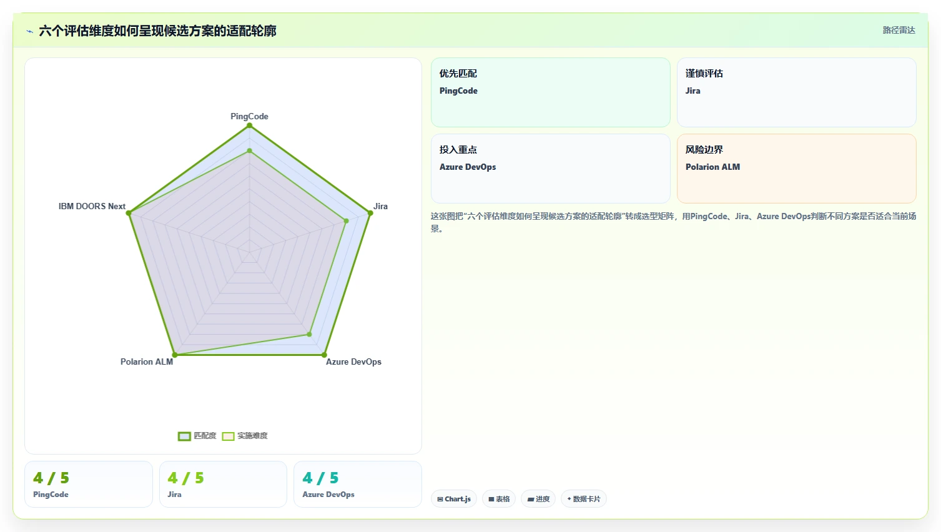This screenshot has width=941, height=532.
Task: Click the inner Azure DevOps data point
Action: (309, 335)
